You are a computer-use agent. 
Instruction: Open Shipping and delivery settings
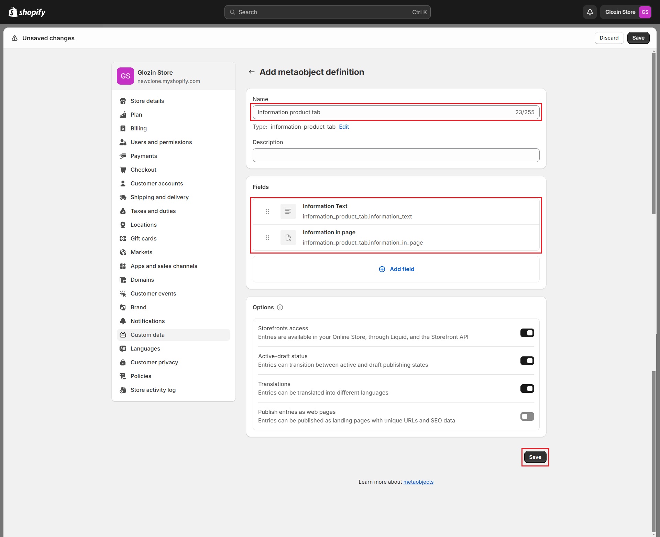159,197
